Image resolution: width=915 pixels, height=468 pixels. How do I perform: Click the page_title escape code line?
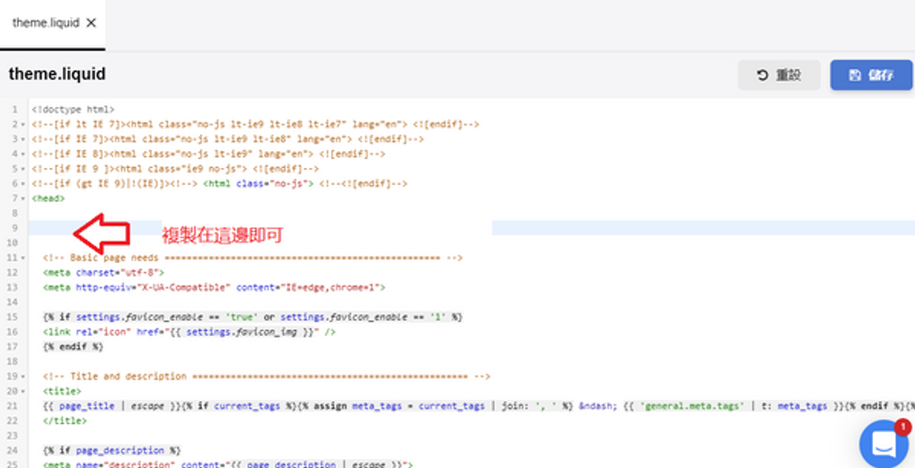pos(479,406)
